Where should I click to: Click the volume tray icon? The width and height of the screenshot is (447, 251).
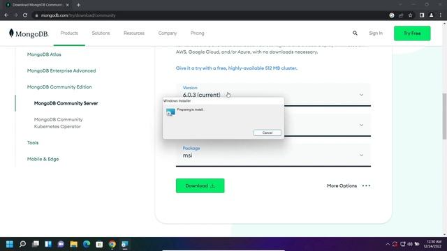[x=410, y=244]
